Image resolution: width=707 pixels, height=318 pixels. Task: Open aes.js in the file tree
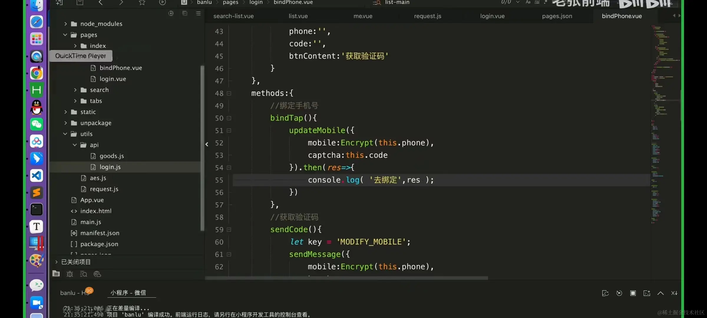coord(98,178)
